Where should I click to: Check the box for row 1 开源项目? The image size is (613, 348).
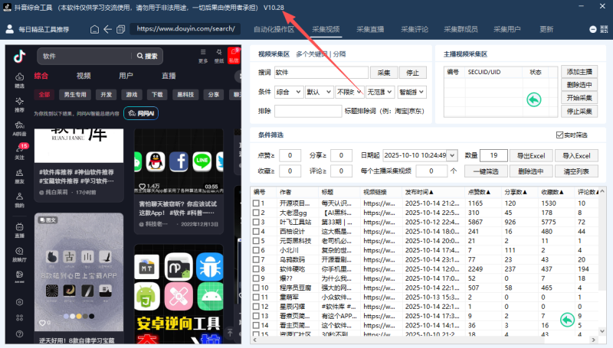tap(256, 203)
